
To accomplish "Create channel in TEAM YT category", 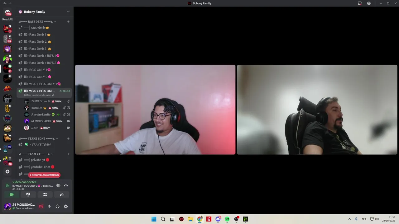I will [x=68, y=154].
